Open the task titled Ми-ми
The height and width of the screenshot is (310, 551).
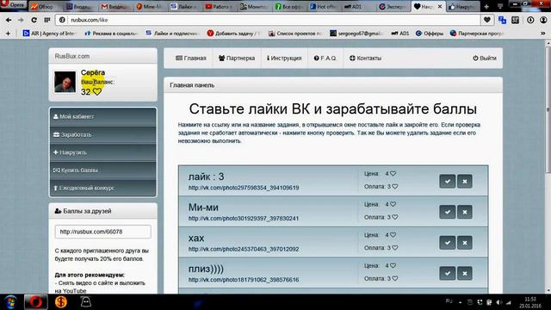click(203, 208)
